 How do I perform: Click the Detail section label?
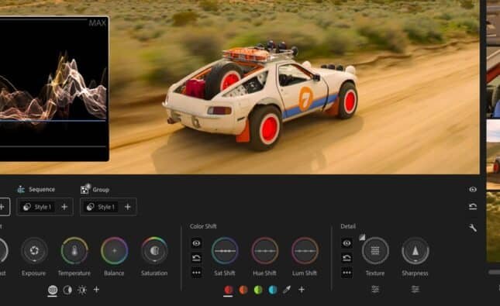click(x=348, y=226)
